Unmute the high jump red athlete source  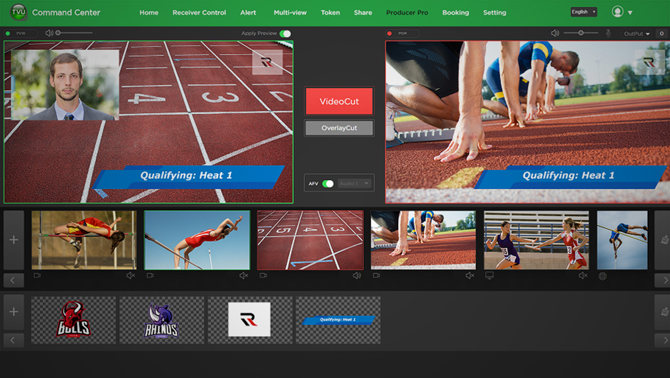point(131,276)
